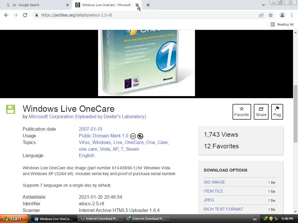The height and width of the screenshot is (223, 298).
Task: Download the ISO IMAGE file
Action: (x=214, y=182)
